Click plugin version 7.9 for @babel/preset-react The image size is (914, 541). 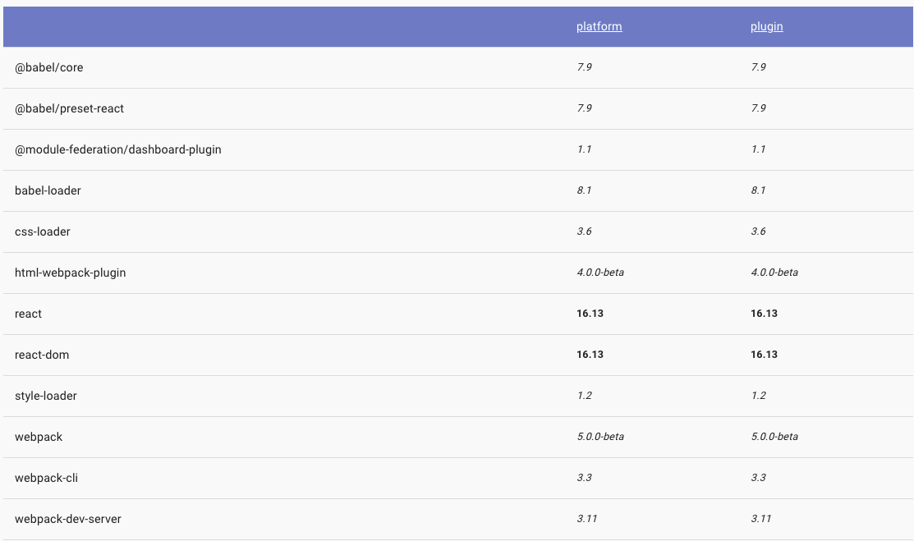[758, 108]
